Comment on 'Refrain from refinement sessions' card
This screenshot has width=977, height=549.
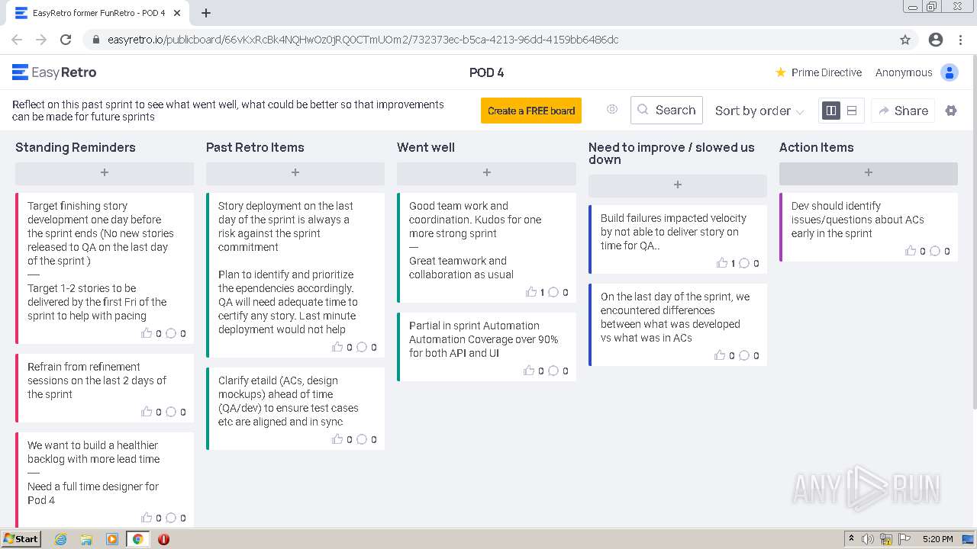tap(171, 412)
